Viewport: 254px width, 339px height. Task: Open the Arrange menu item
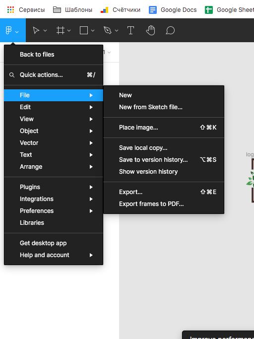(x=54, y=167)
